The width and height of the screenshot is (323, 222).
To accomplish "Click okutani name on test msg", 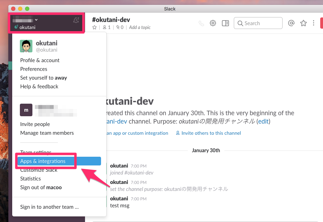I will coord(119,199).
